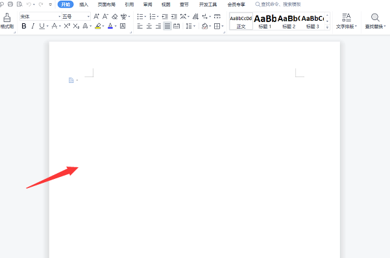The height and width of the screenshot is (258, 390).
Task: Open the 开发工具 Developer Tools tab
Action: 208,5
